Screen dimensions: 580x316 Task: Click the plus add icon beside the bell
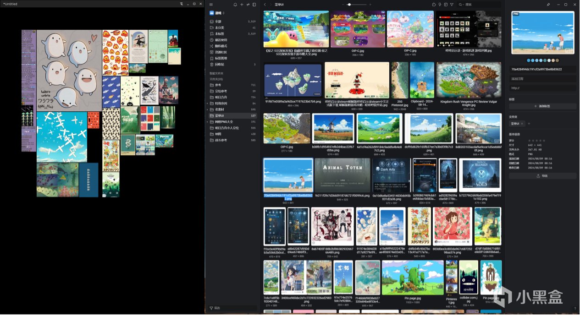click(242, 5)
